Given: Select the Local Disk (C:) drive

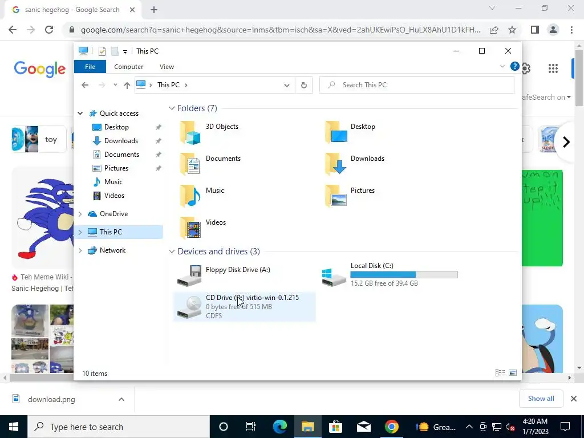Looking at the screenshot, I should point(389,275).
